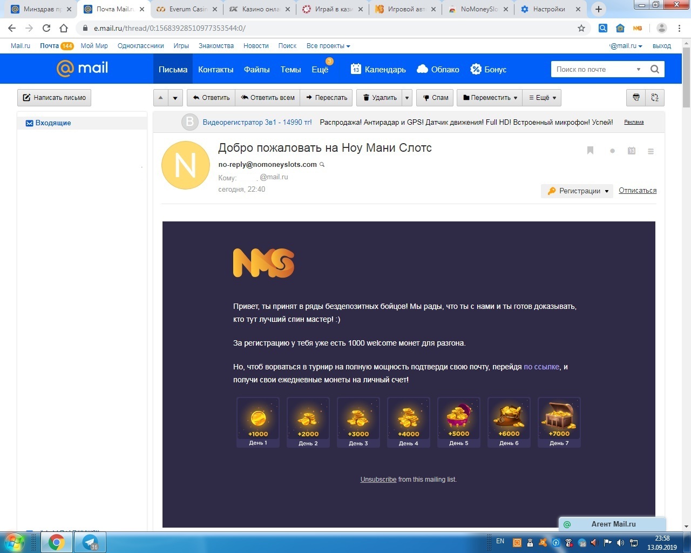Log out via the выход link

tap(662, 46)
